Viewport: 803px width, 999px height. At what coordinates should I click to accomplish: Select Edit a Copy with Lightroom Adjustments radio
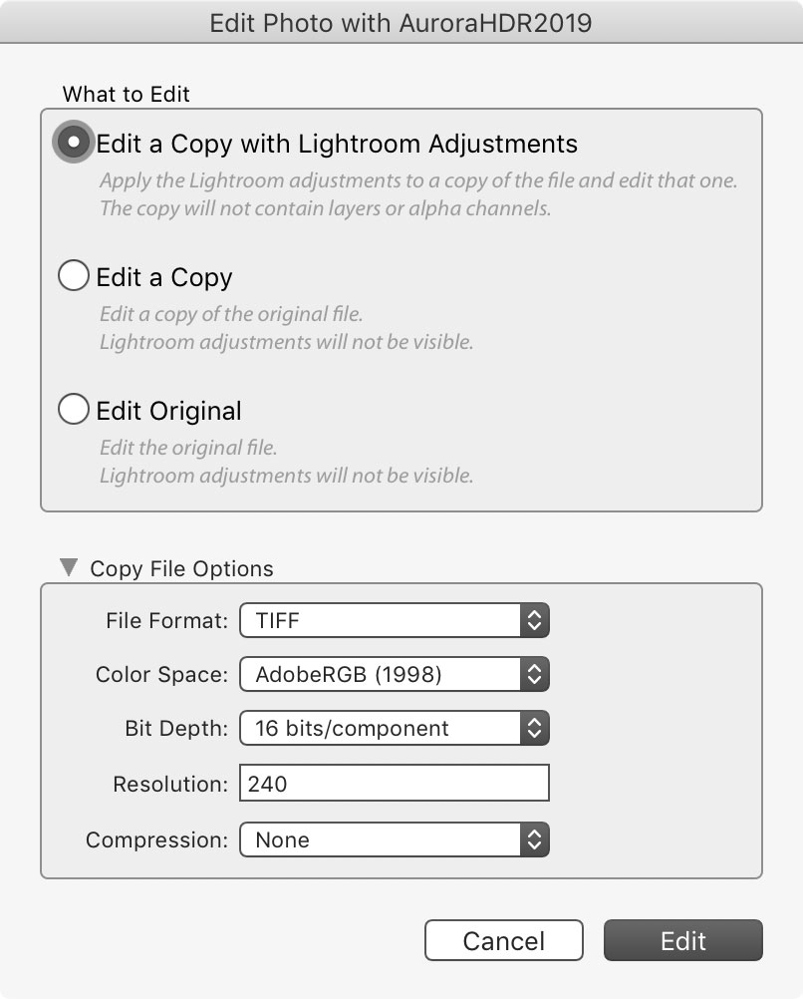74,142
